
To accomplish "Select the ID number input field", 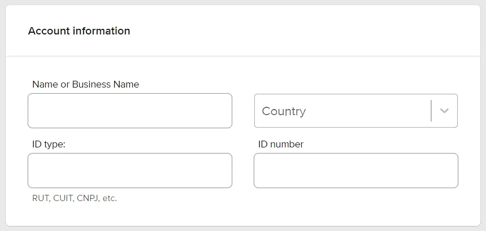I will 356,171.
